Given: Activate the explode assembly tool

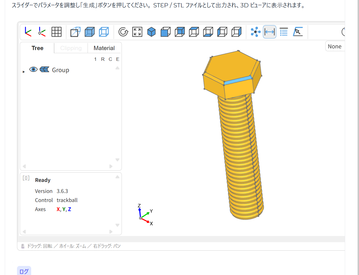Looking at the screenshot, I should 256,32.
